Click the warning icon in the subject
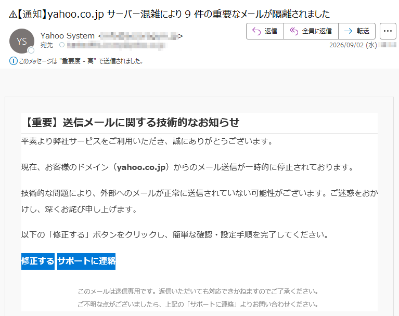This screenshot has width=399, height=316. tap(12, 15)
